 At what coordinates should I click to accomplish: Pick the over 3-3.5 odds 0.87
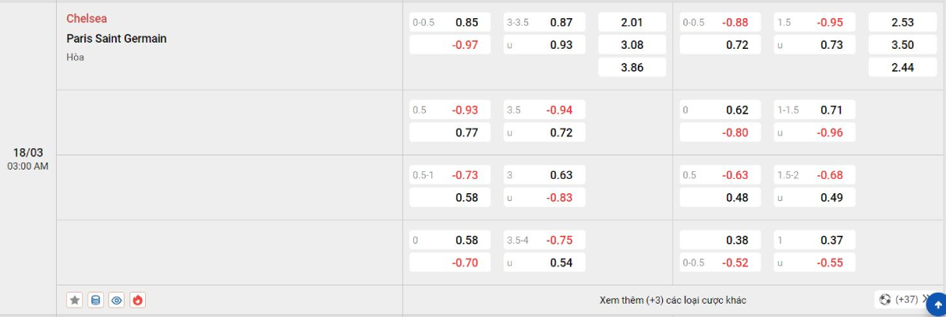pos(545,22)
